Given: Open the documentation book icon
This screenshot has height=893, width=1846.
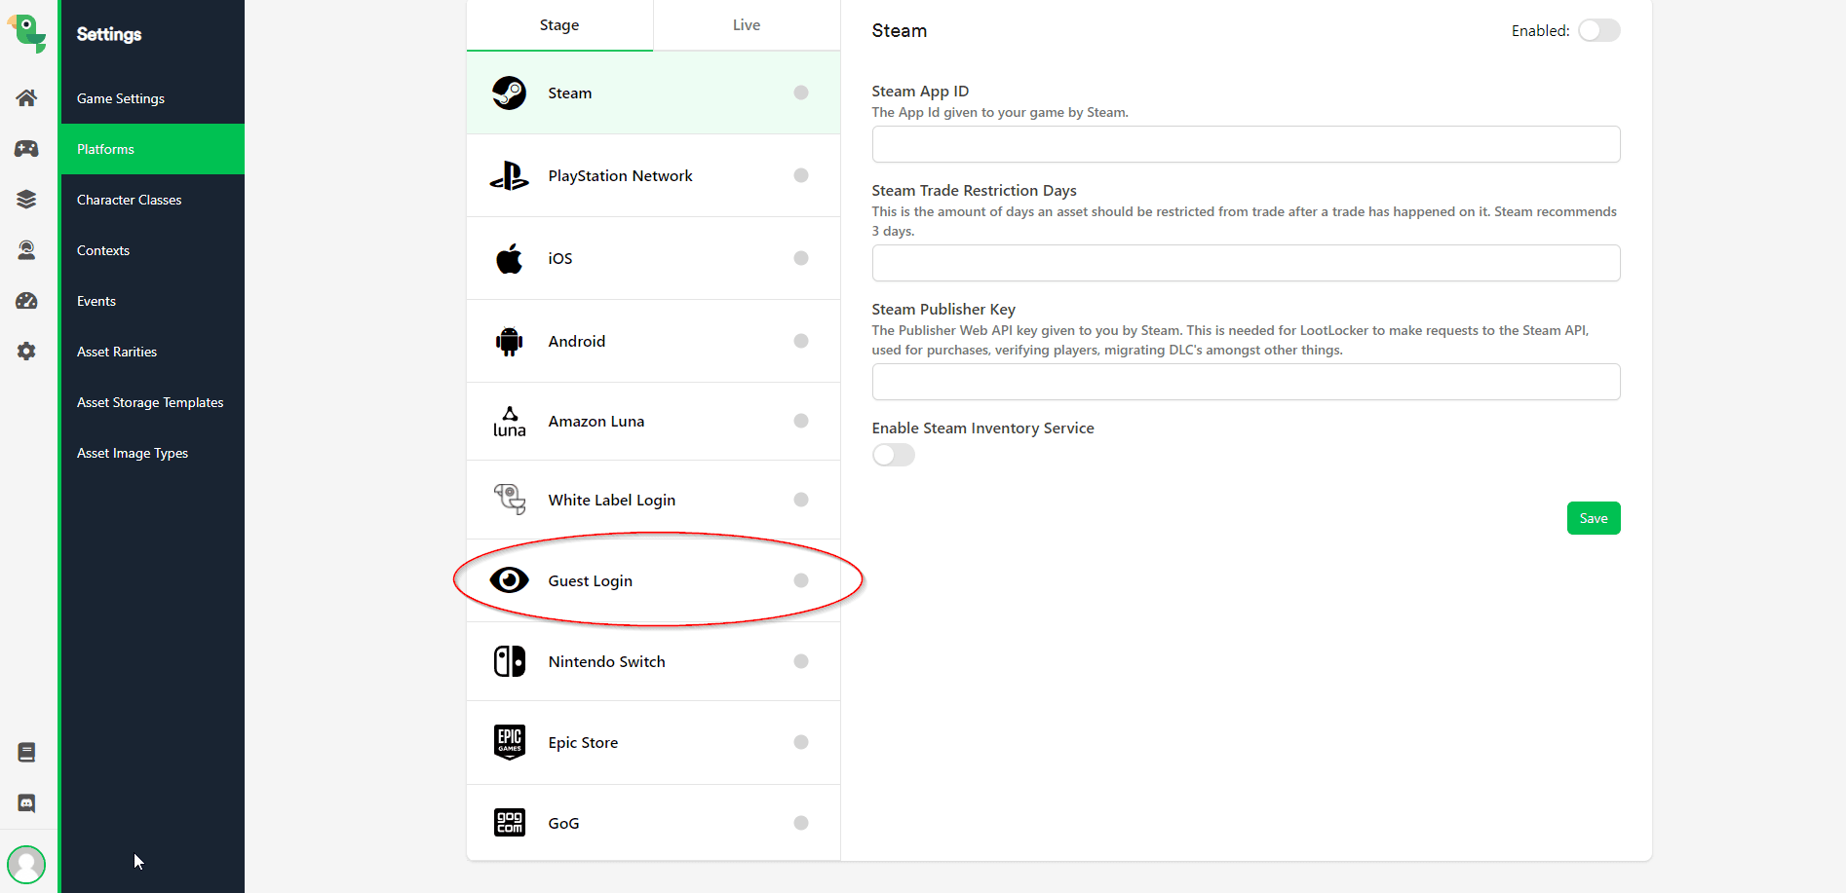Looking at the screenshot, I should (x=26, y=752).
